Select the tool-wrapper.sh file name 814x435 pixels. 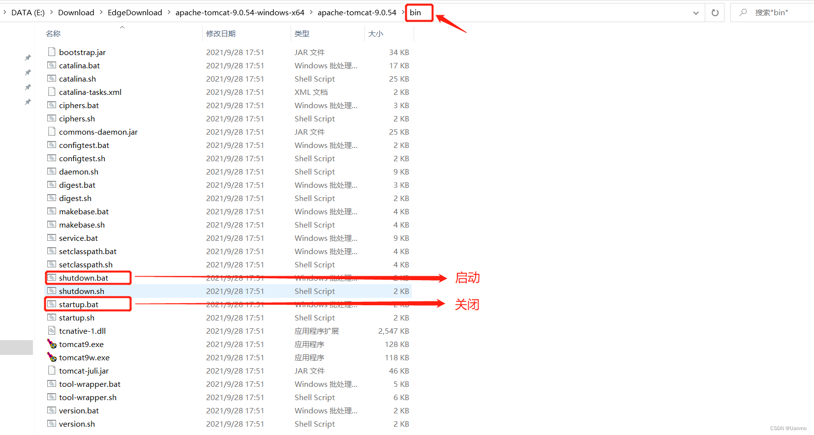pos(88,397)
